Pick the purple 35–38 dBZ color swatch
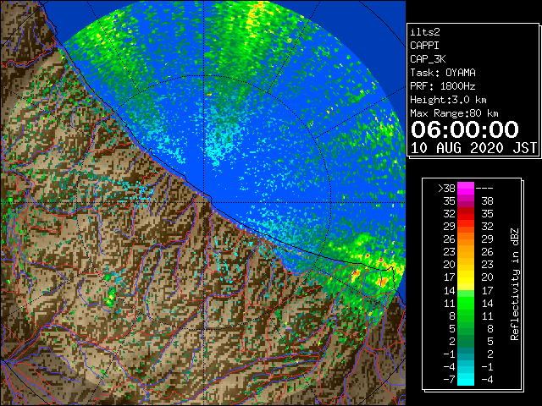The height and width of the screenshot is (406, 542). [466, 201]
